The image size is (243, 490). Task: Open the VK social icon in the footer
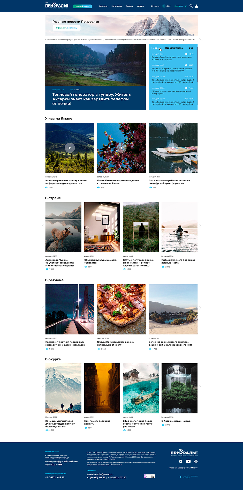click(x=181, y=461)
